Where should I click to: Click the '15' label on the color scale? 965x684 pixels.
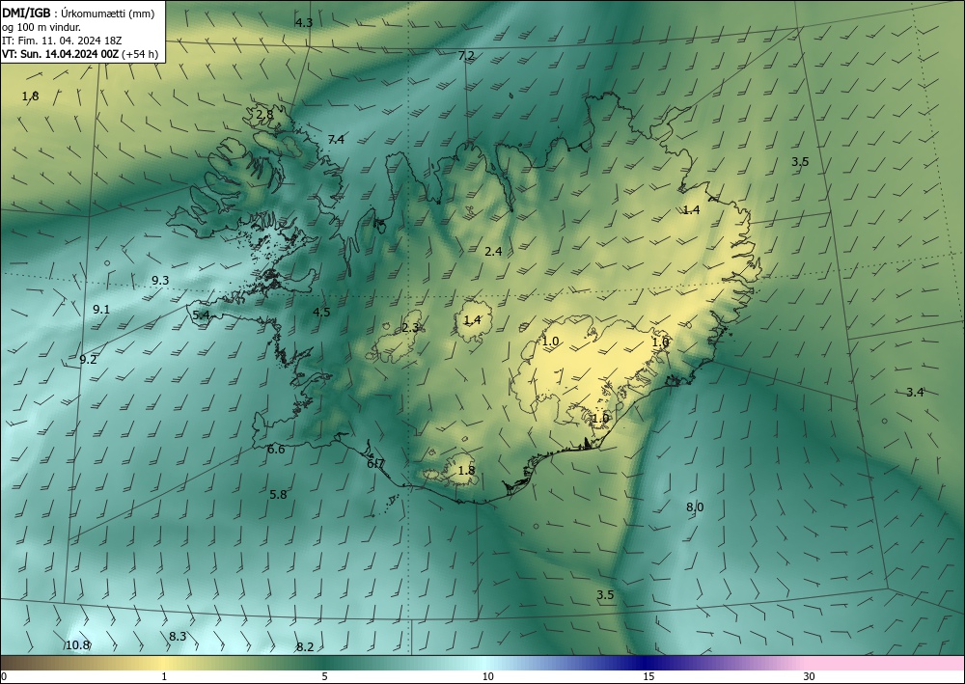648,676
